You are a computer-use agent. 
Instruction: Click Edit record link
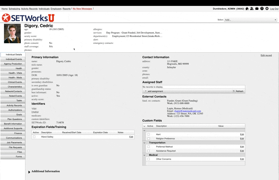coord(266,55)
